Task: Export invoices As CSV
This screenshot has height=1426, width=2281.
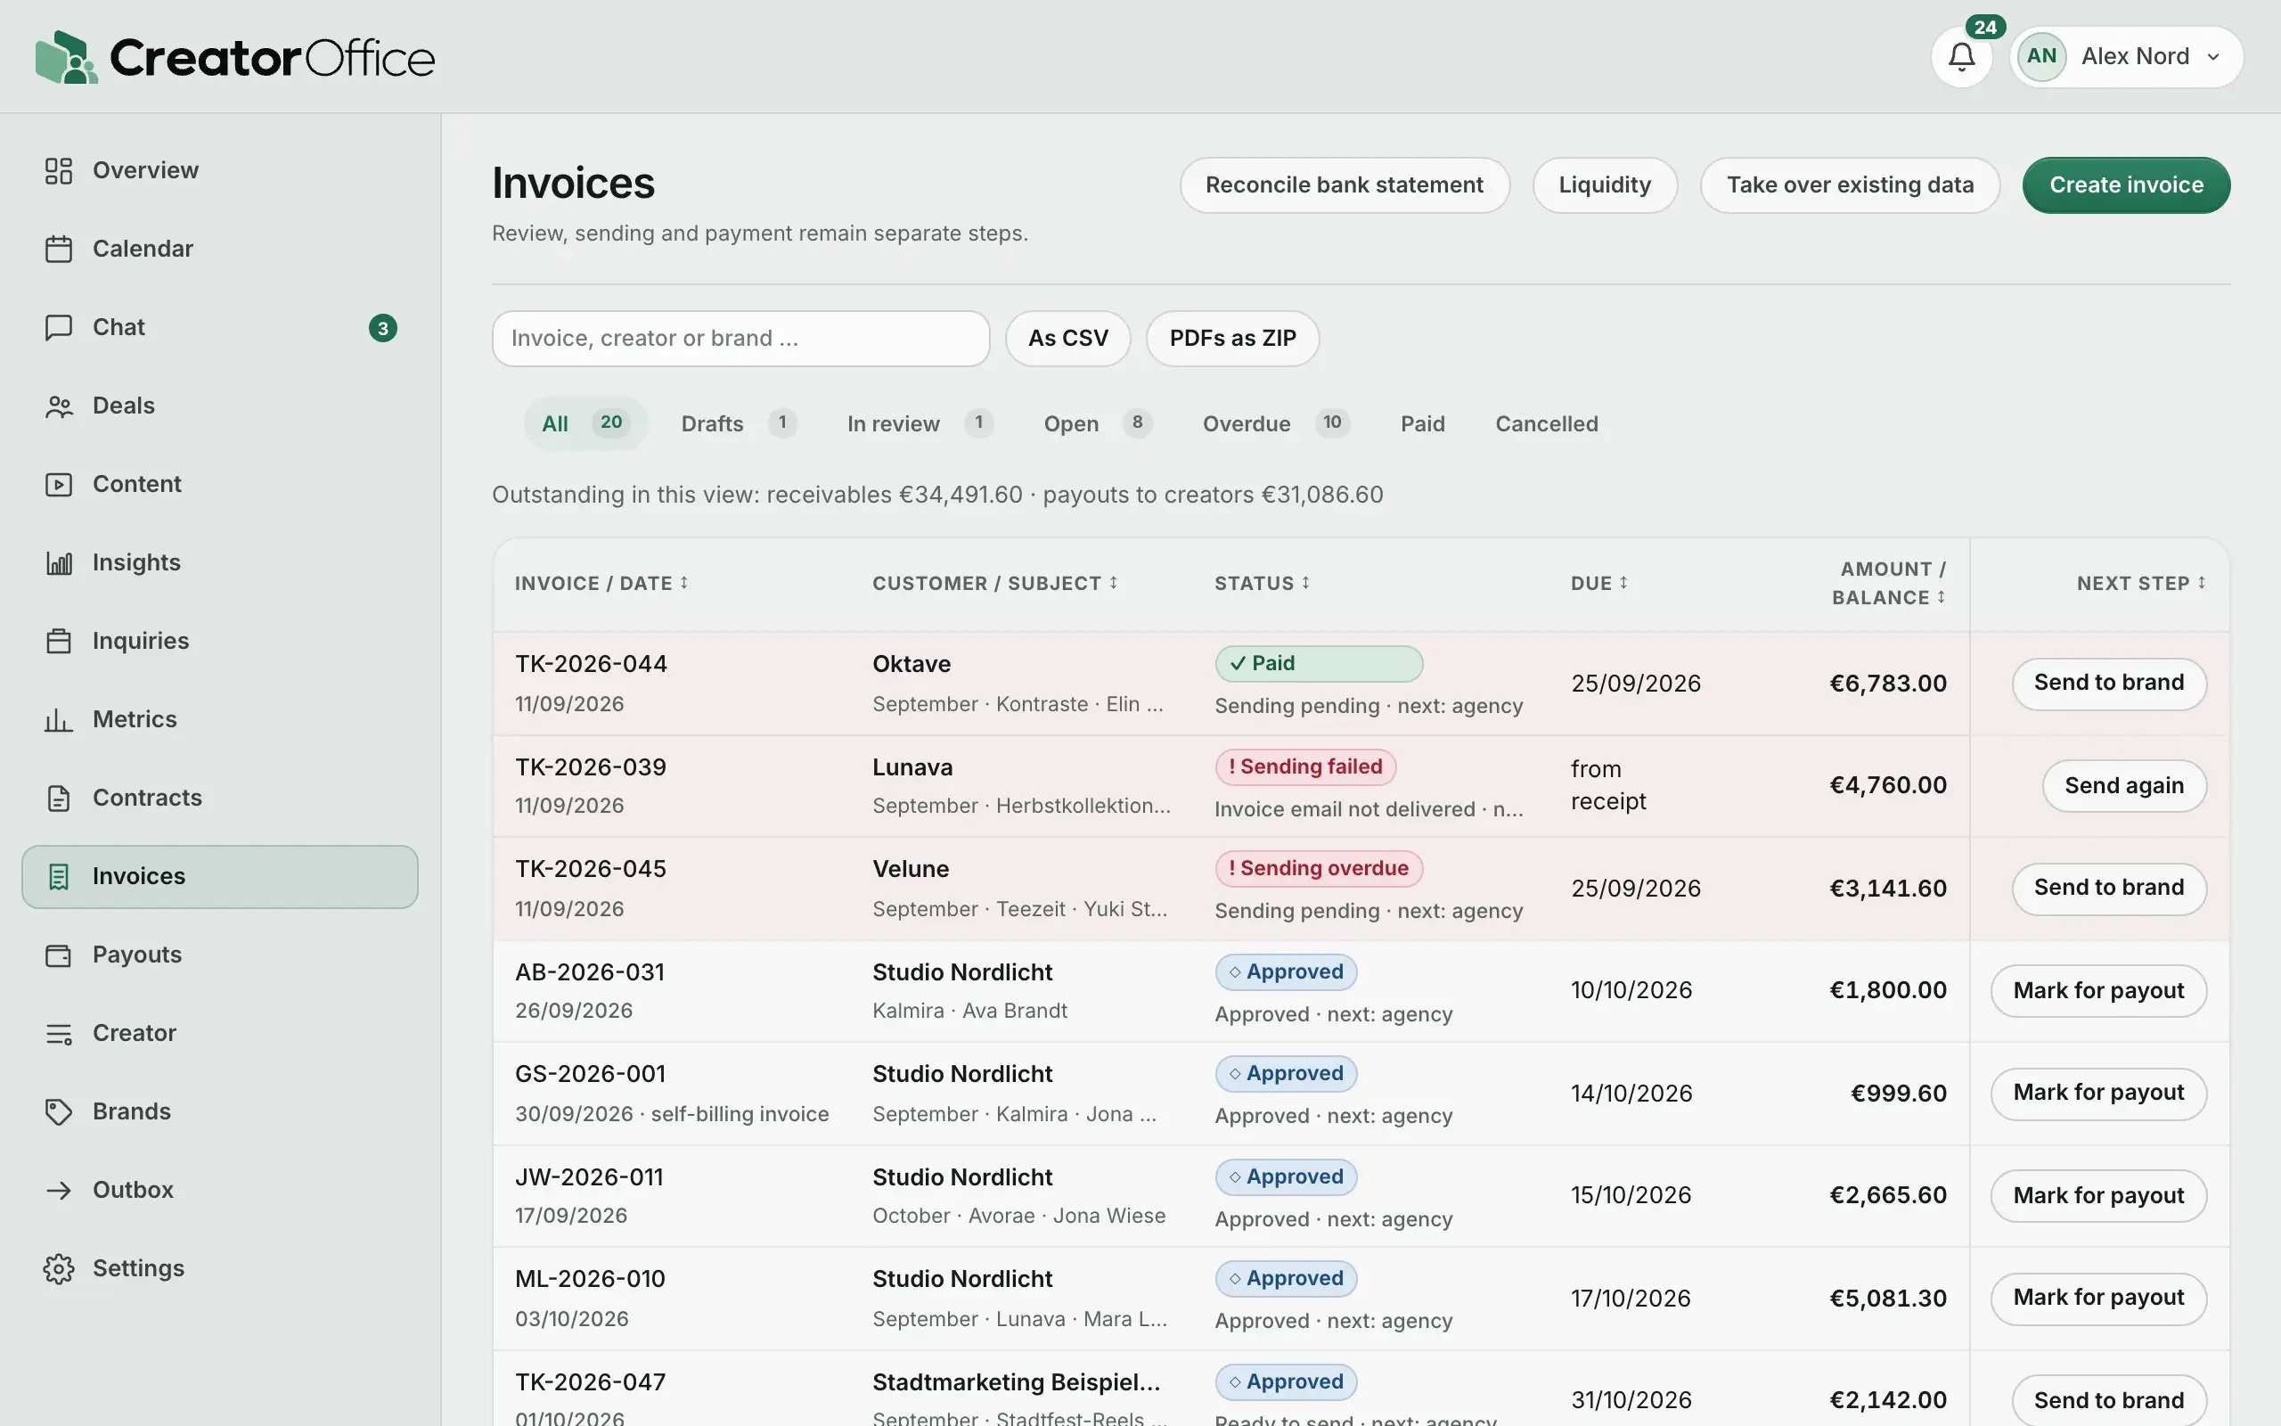Action: (1068, 339)
